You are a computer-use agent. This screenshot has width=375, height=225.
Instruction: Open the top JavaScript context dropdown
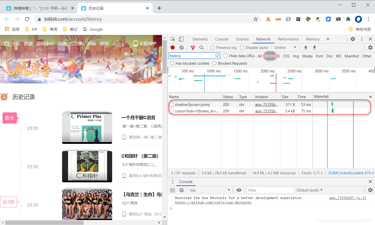(210, 190)
